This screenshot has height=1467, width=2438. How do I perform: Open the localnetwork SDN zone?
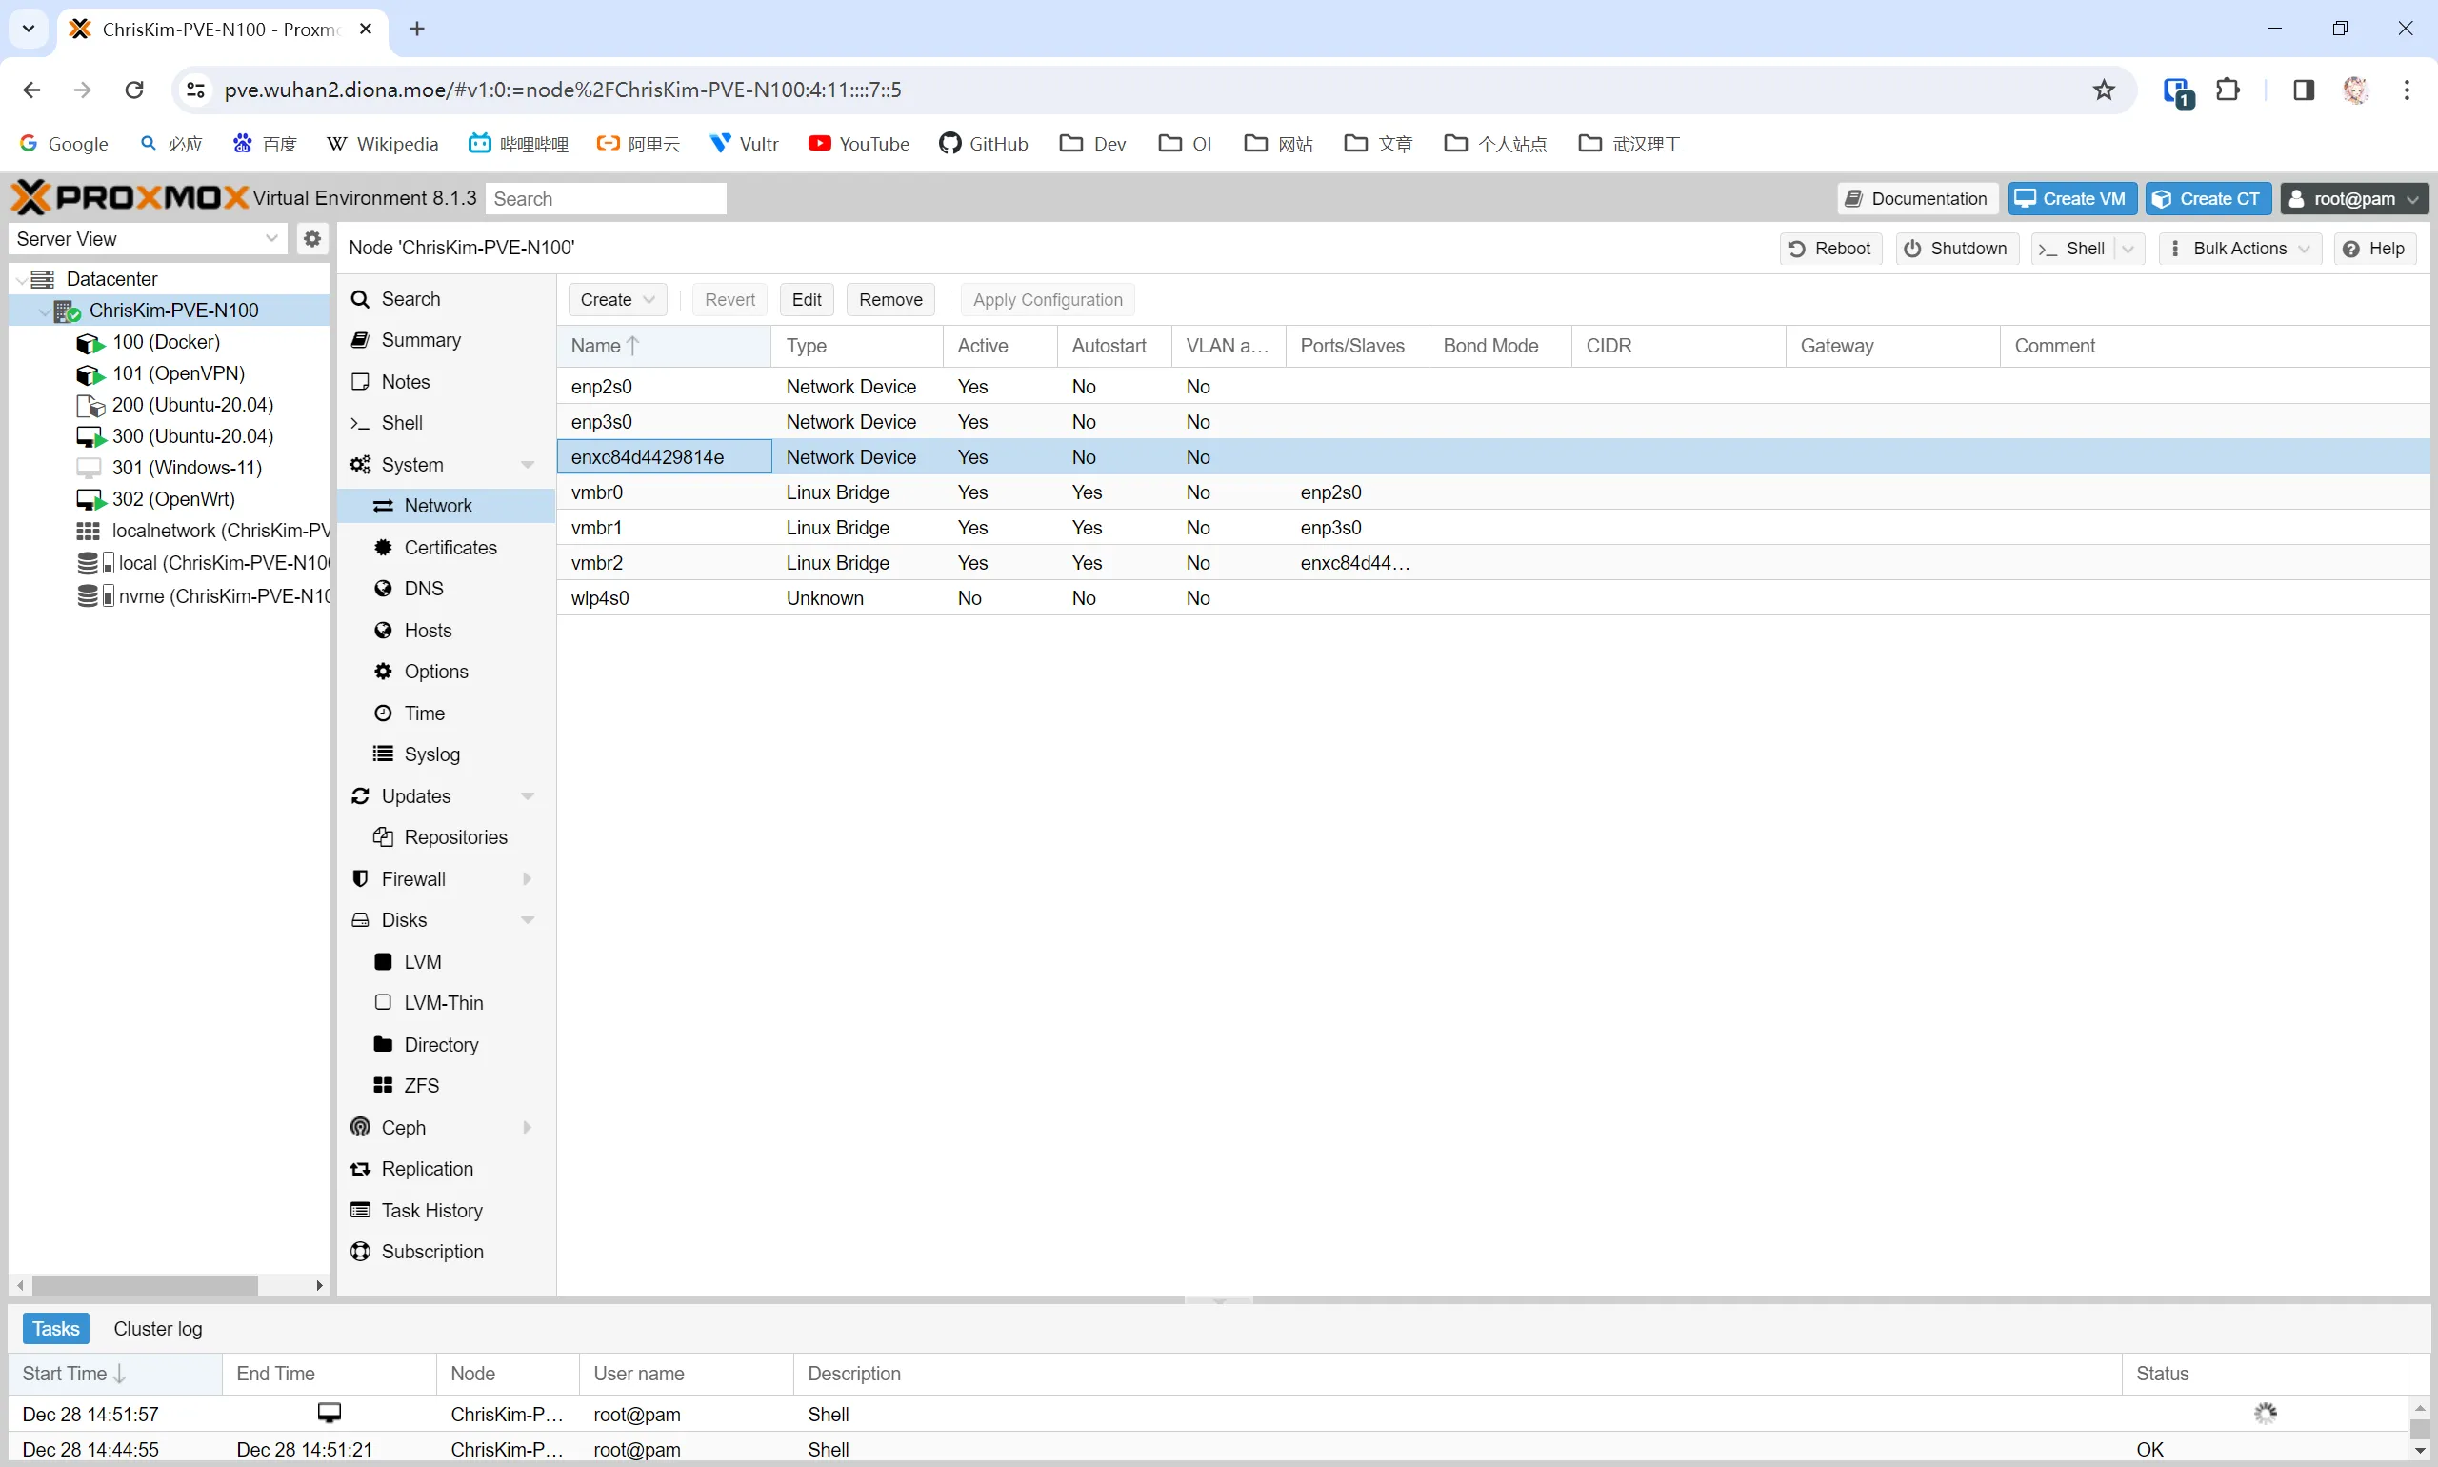tap(203, 531)
